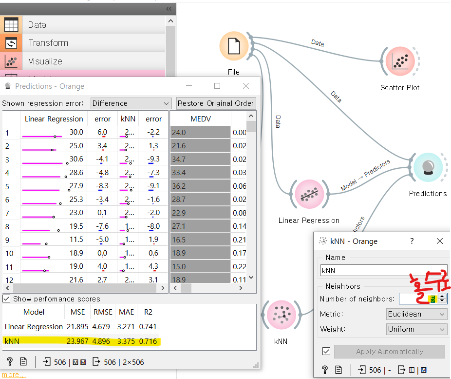Click output icon in kNN status bar
The height and width of the screenshot is (379, 451).
401,370
